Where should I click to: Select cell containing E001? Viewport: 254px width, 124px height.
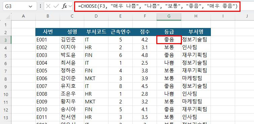click(x=47, y=40)
